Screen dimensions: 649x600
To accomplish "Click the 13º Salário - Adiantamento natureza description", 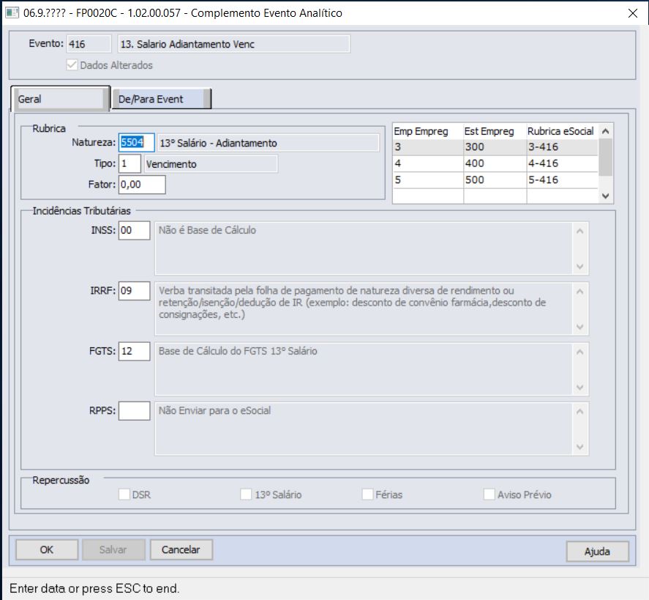I will (268, 143).
